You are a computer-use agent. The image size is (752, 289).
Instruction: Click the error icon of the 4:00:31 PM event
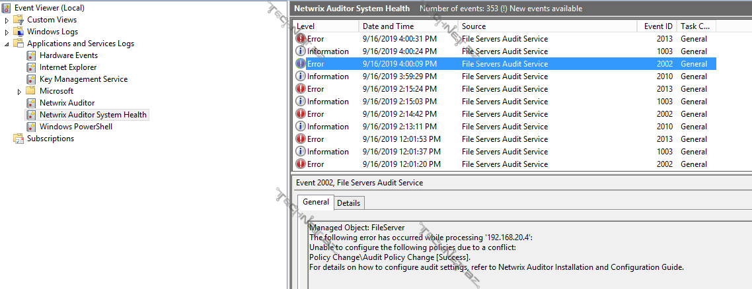(301, 39)
